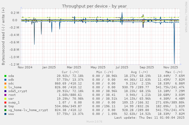Click the 'Nov 2024' x-axis label
The height and width of the screenshot is (125, 189).
[x=25, y=67]
